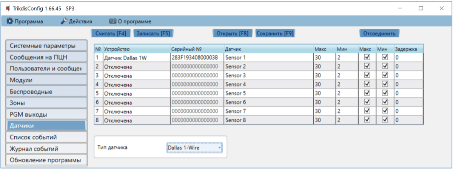Toggle Макс checkbox for Sensor 1
453x170 pixels.
(x=366, y=57)
